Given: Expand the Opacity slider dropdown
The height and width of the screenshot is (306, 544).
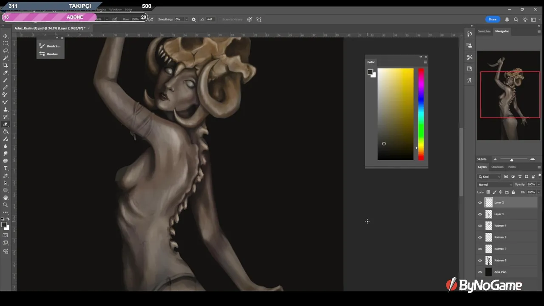Looking at the screenshot, I should [538, 184].
